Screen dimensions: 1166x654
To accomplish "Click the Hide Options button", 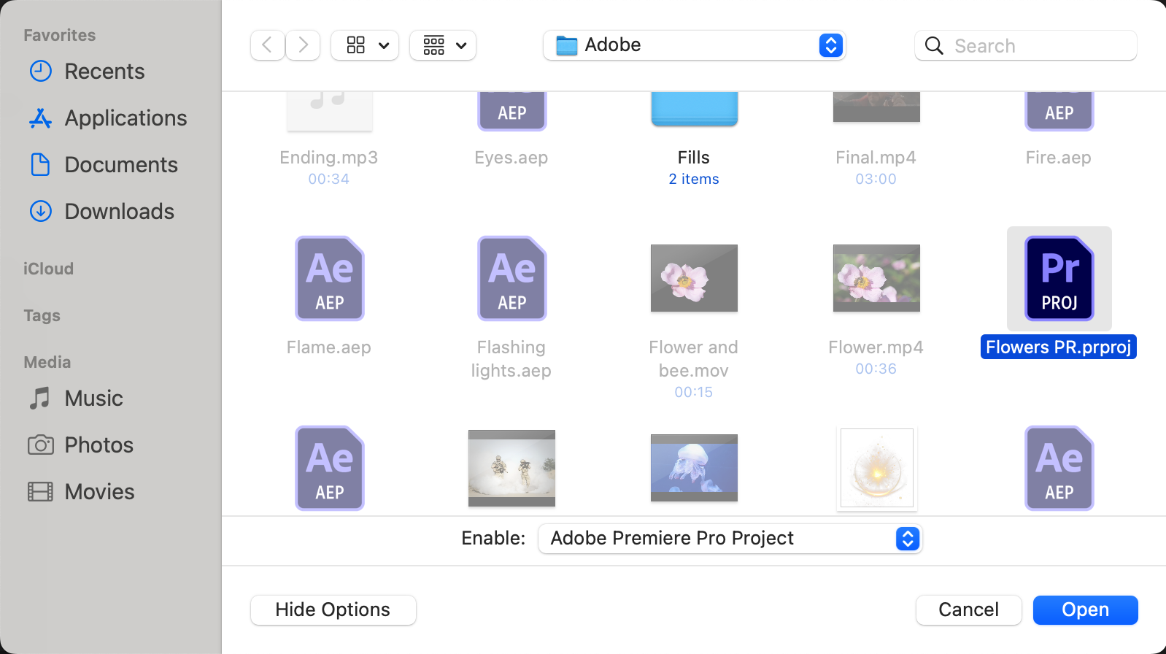I will click(x=333, y=610).
